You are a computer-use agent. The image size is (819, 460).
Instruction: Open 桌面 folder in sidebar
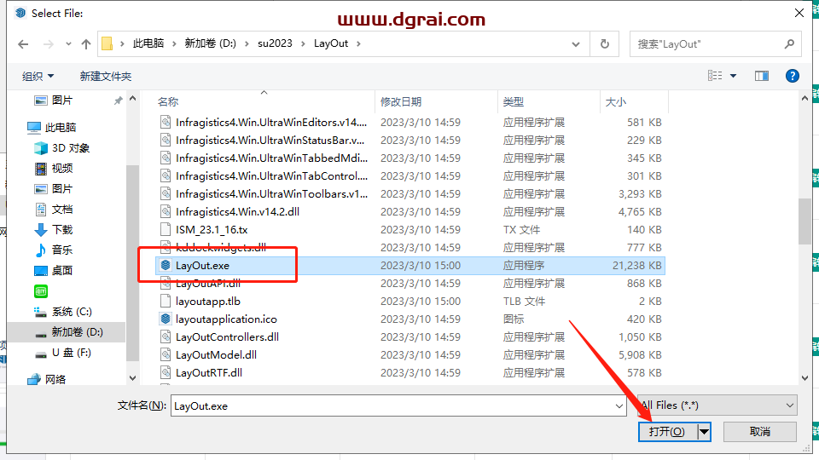[x=53, y=271]
